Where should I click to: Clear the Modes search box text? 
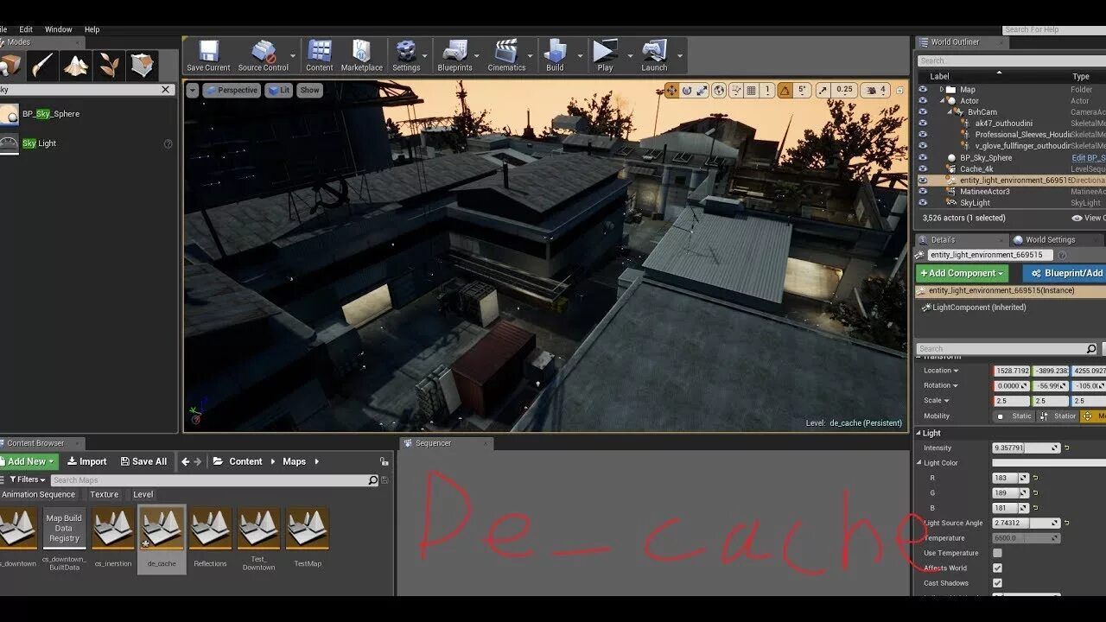click(166, 90)
